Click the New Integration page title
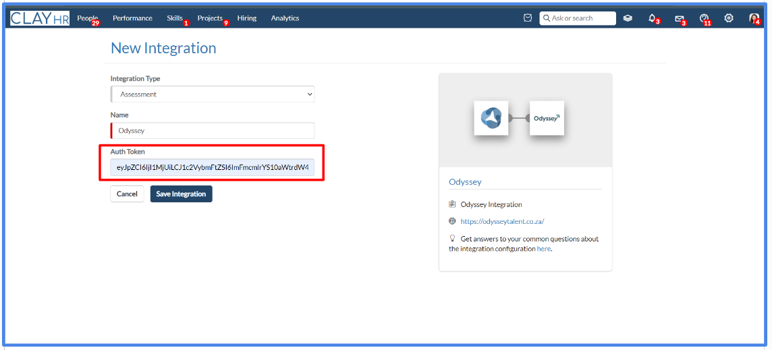 (x=163, y=49)
